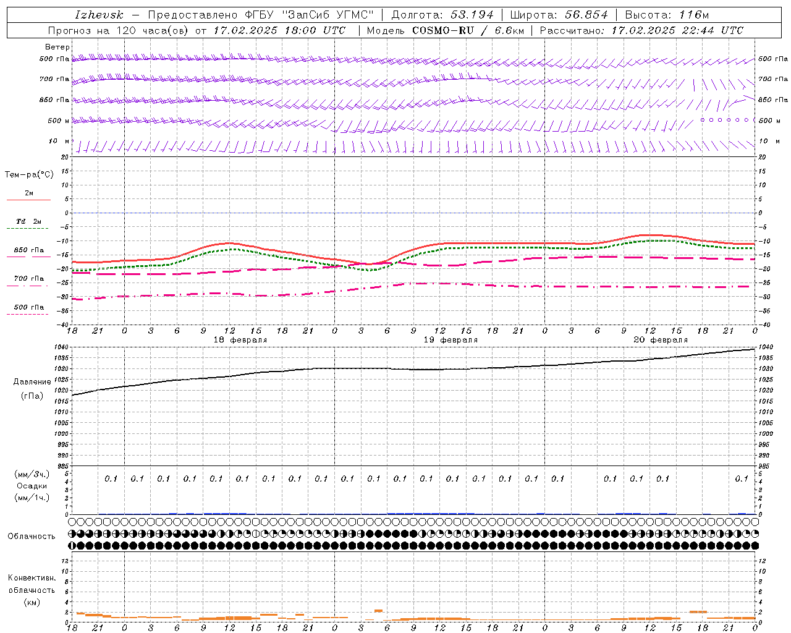The image size is (791, 633).
Task: Click the '700 гПа' entry in temperature legend
Action: coord(29,279)
